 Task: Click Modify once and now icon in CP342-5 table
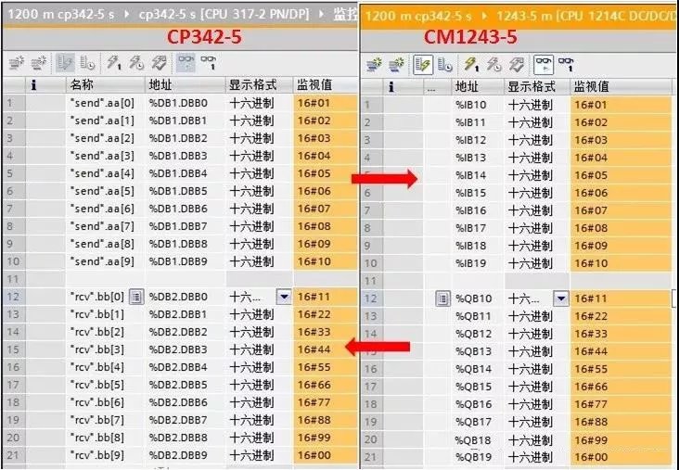coord(114,63)
